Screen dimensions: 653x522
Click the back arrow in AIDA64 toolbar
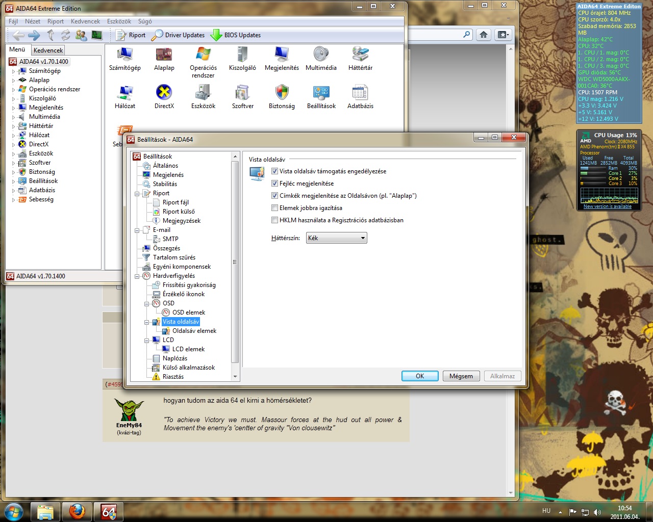click(x=18, y=35)
